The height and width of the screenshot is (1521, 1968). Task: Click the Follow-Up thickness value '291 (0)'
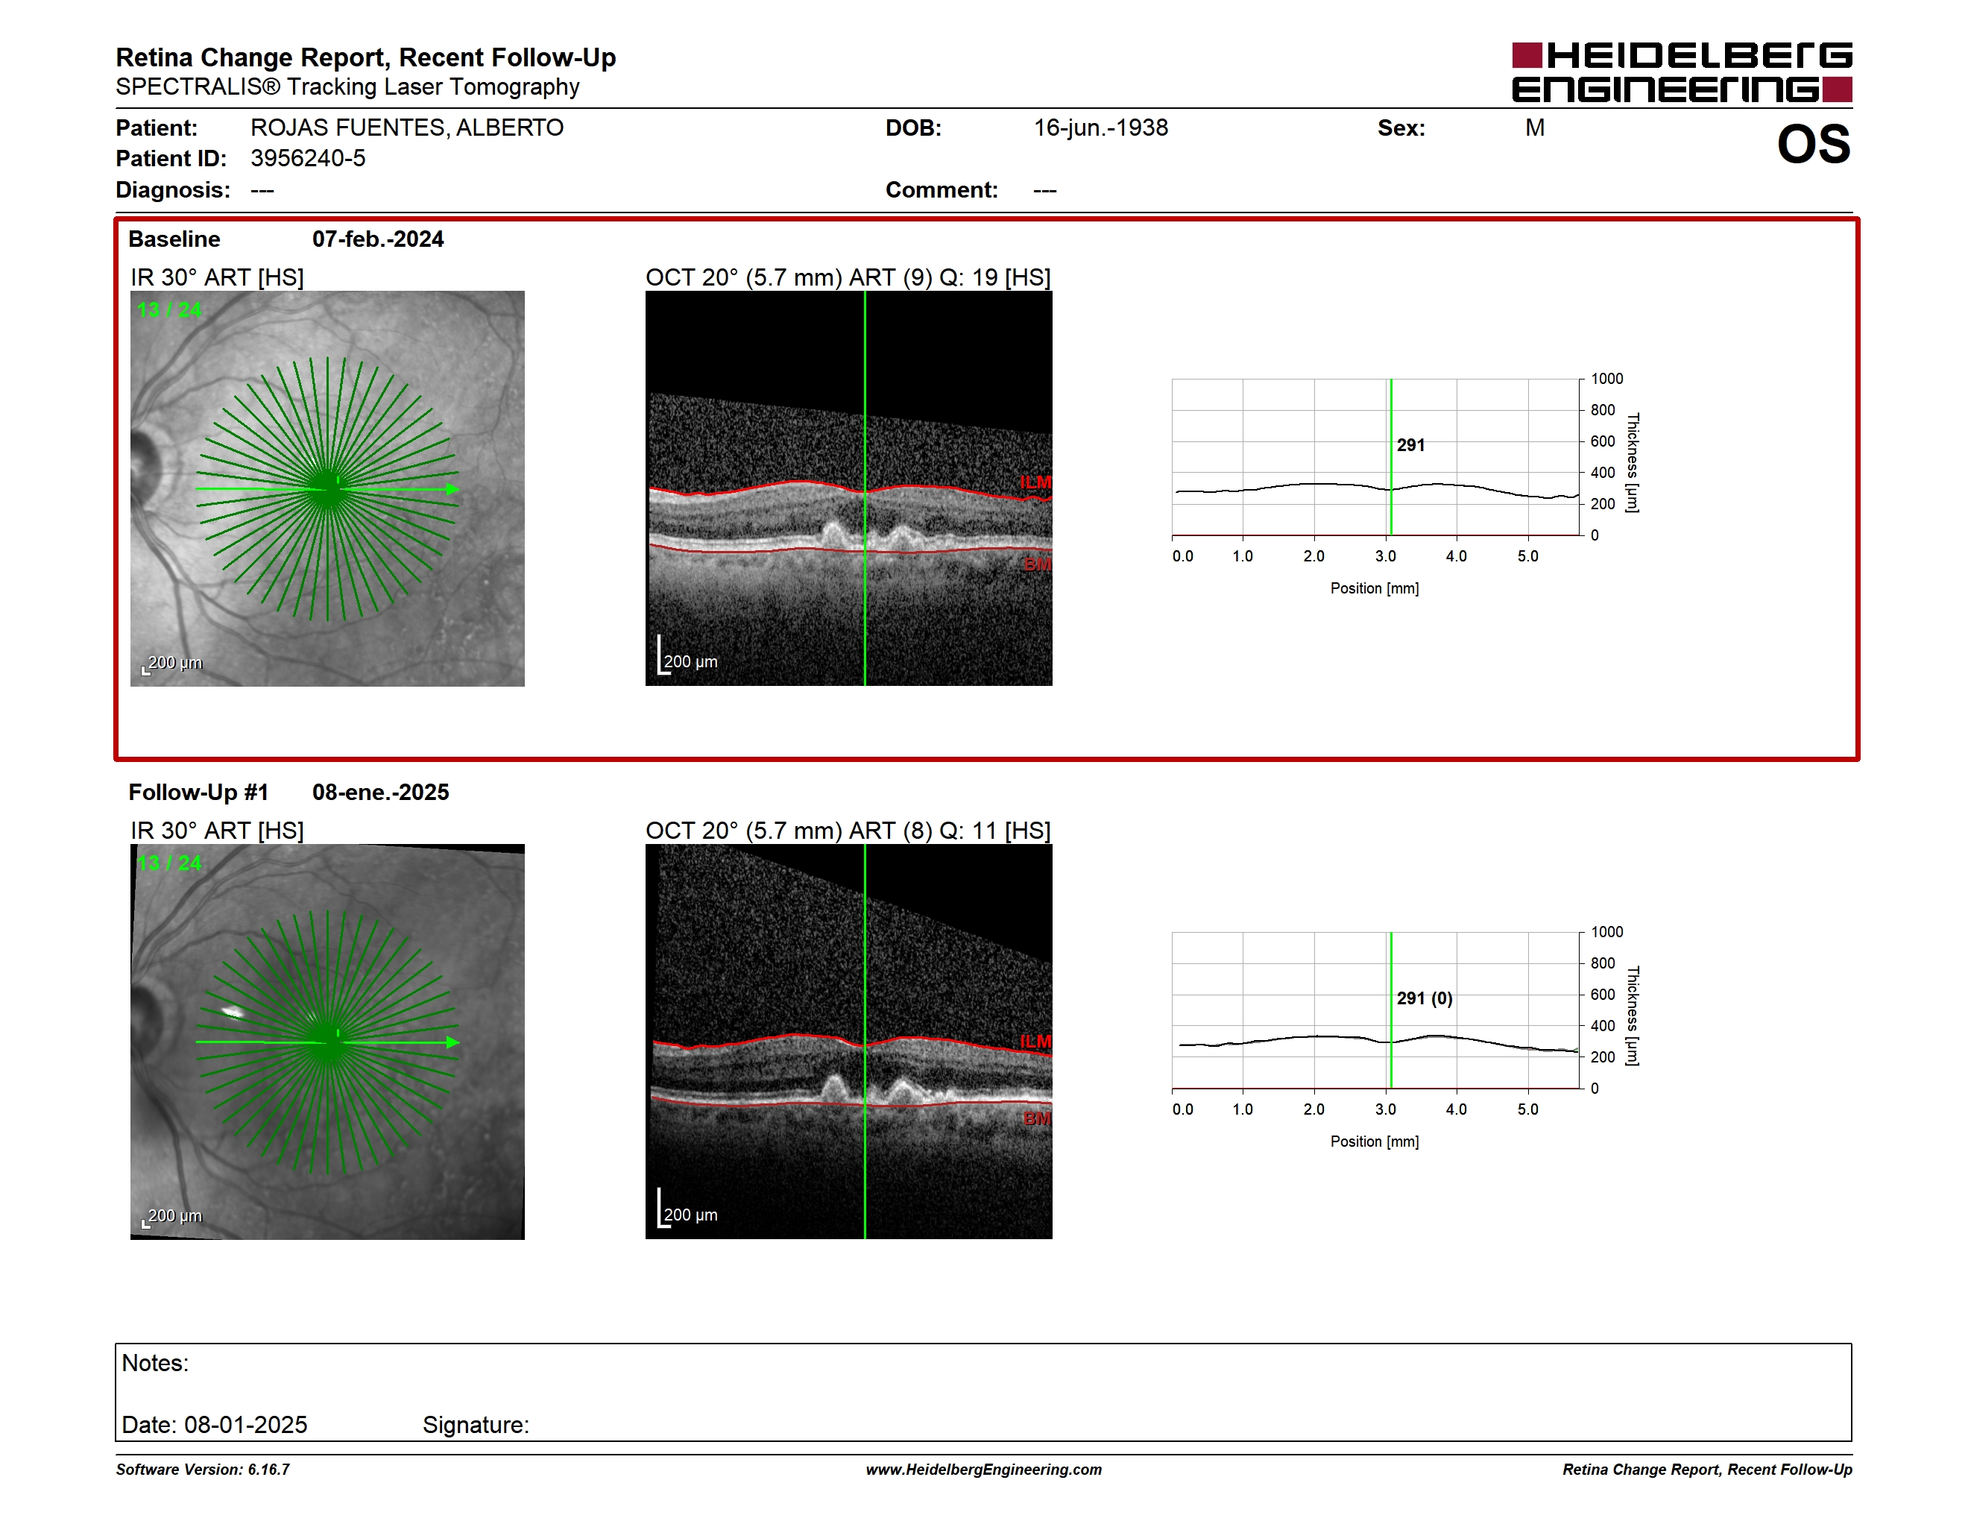point(1425,998)
